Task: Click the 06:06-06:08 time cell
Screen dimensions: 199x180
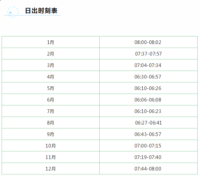Action: (x=148, y=100)
